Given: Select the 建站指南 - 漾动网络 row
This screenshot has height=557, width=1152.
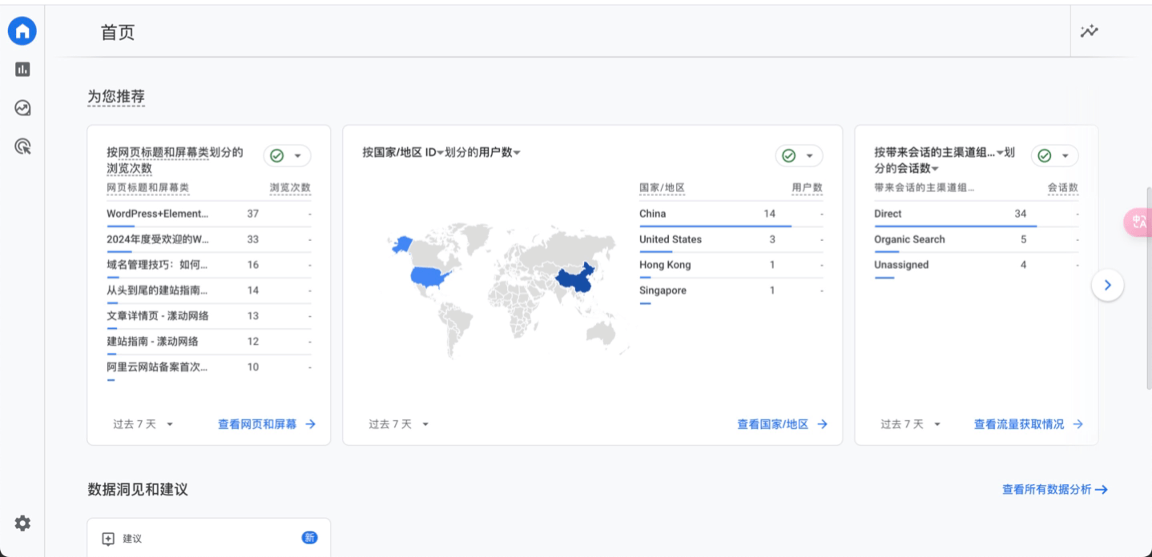Looking at the screenshot, I should (x=209, y=343).
